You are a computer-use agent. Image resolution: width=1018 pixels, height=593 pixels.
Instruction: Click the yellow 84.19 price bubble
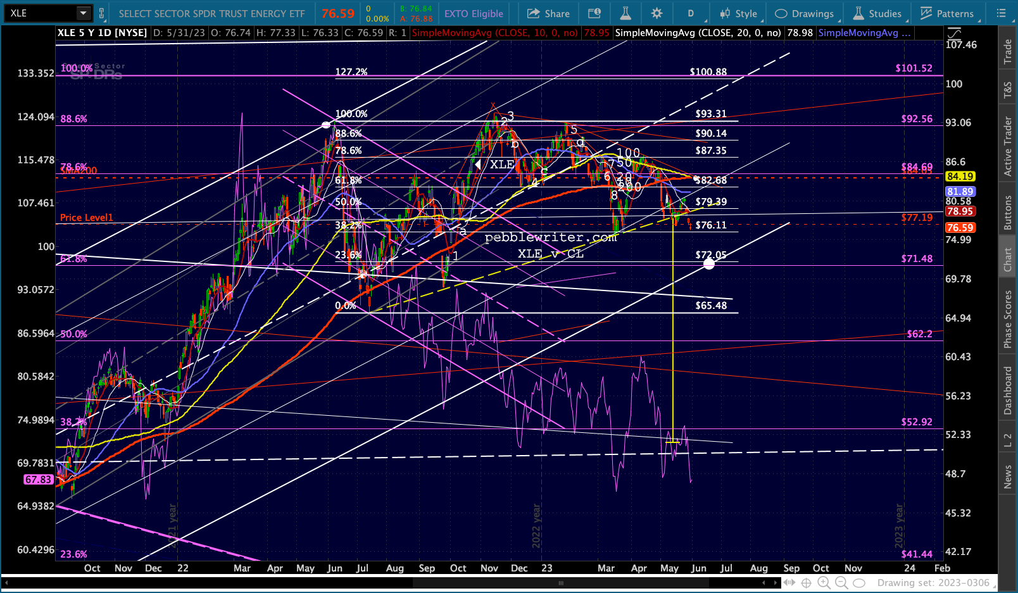(960, 177)
